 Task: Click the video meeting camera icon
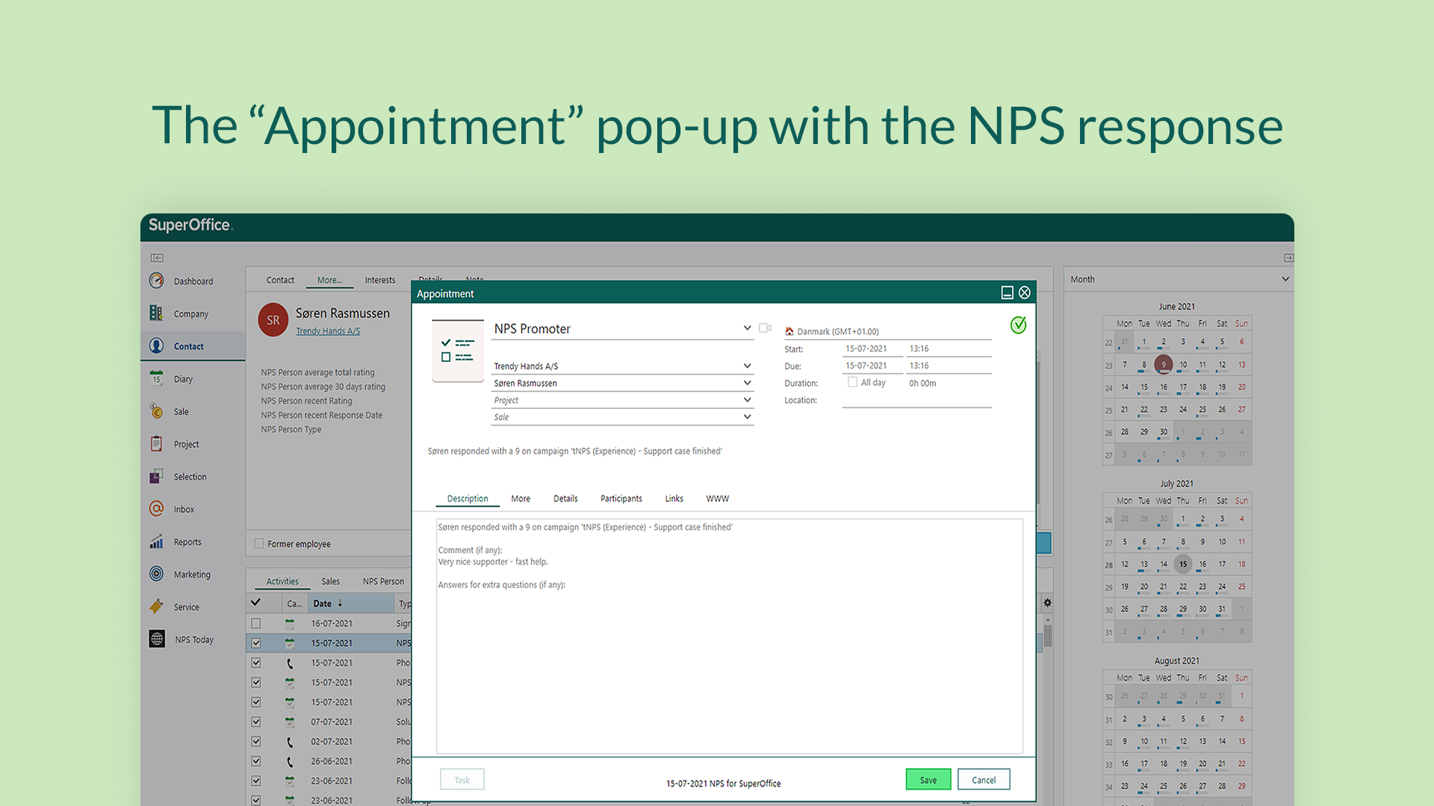point(765,328)
